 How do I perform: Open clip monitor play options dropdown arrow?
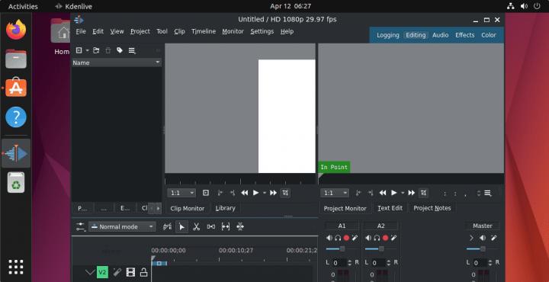pyautogui.click(x=265, y=193)
